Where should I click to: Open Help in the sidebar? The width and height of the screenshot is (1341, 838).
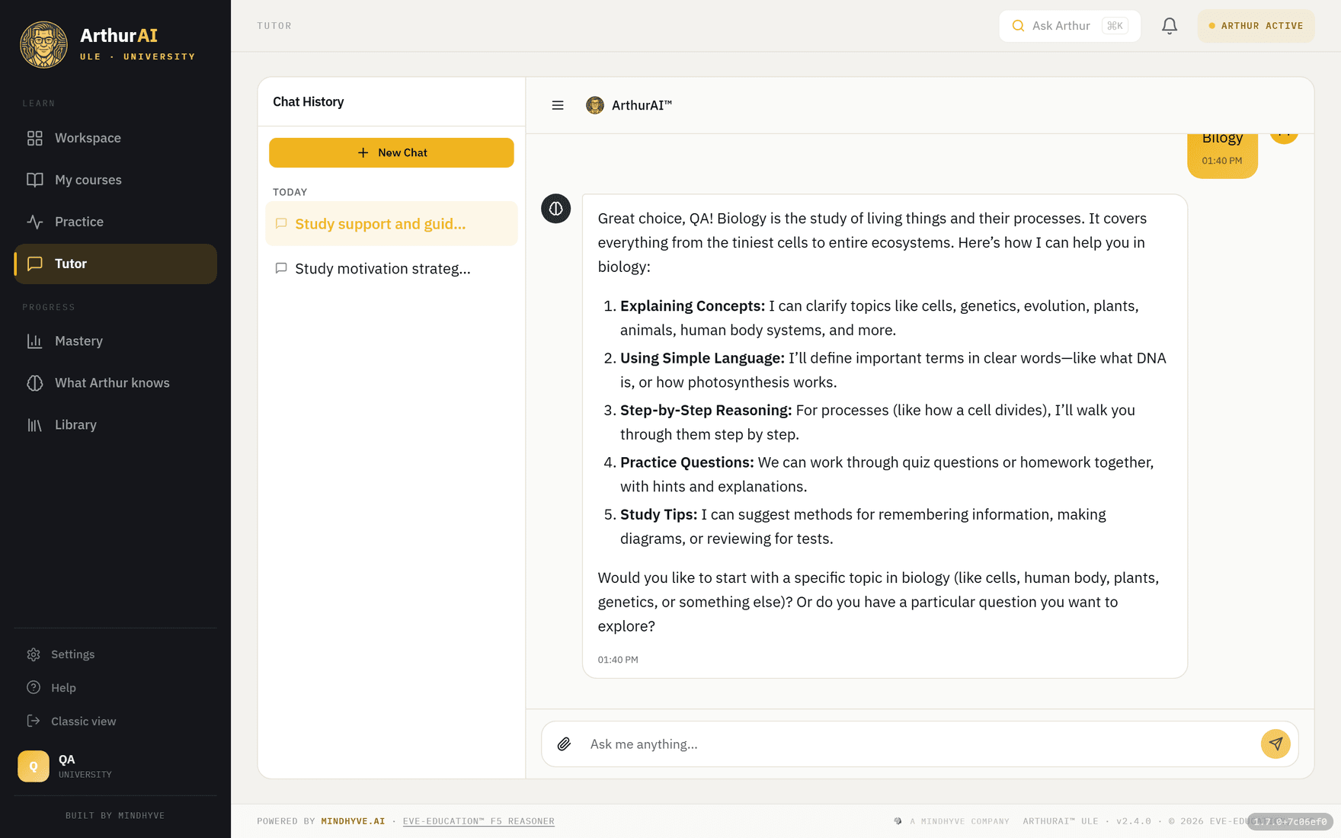pyautogui.click(x=115, y=688)
